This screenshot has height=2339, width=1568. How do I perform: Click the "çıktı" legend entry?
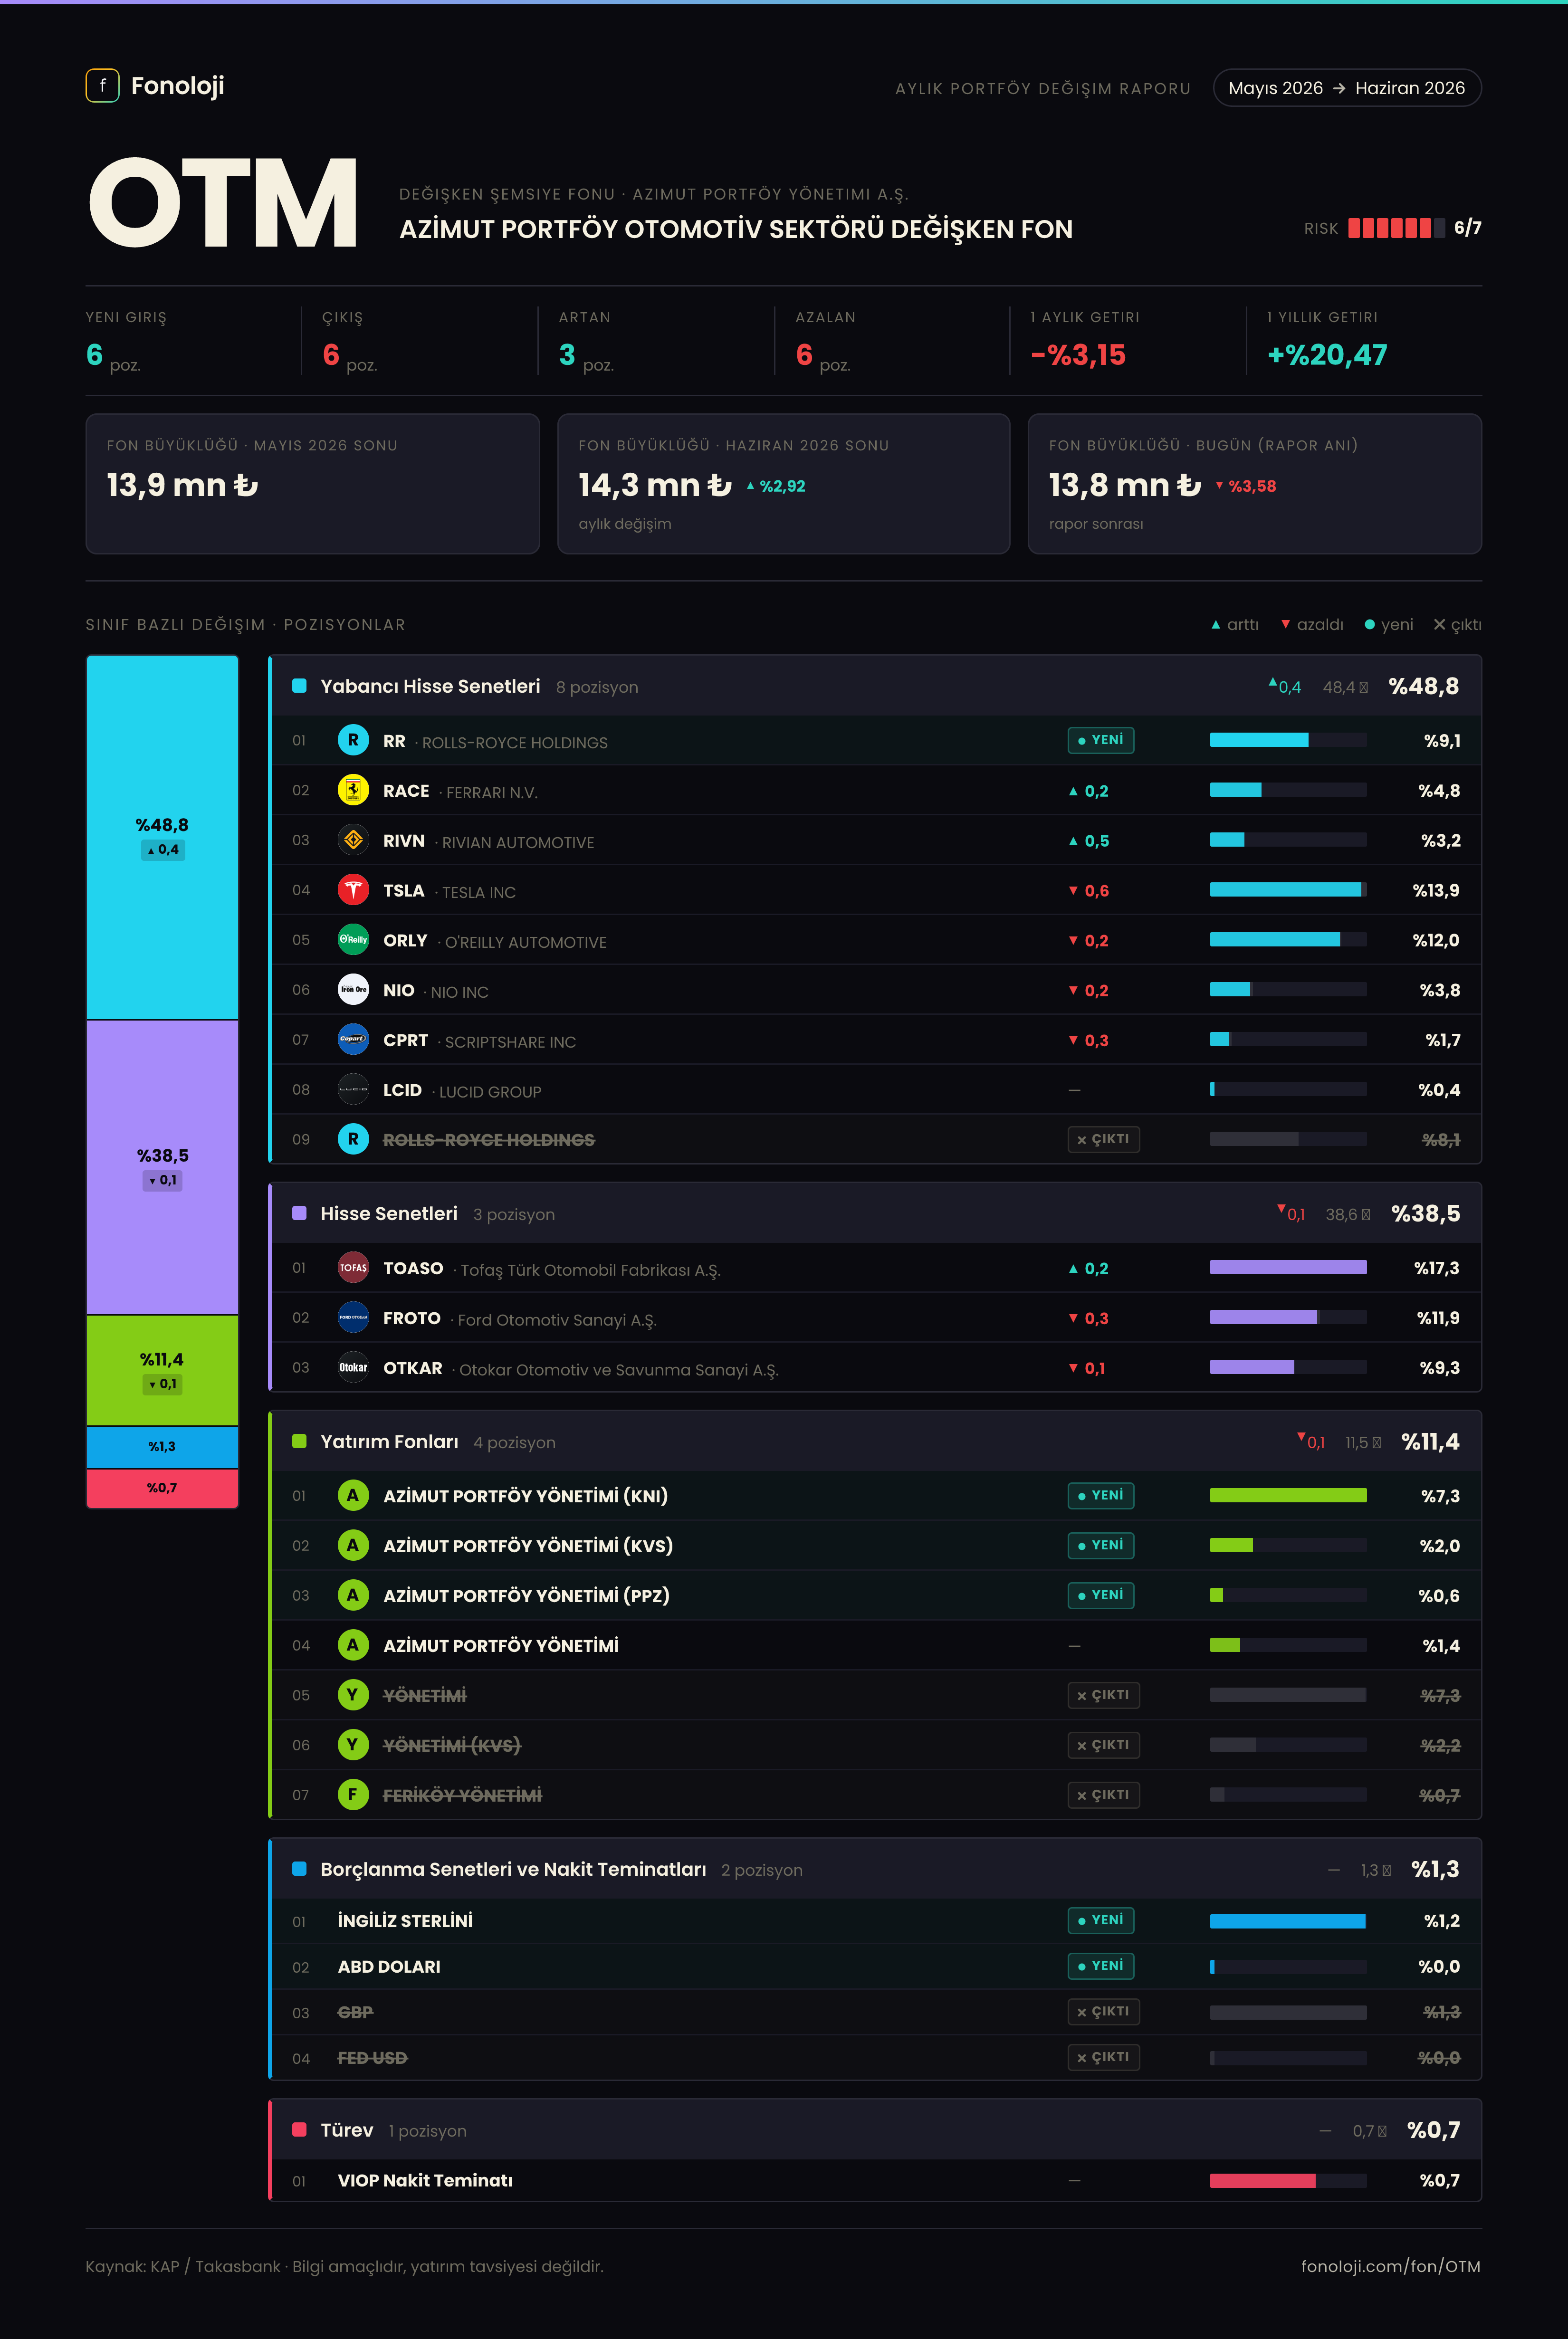(x=1457, y=625)
